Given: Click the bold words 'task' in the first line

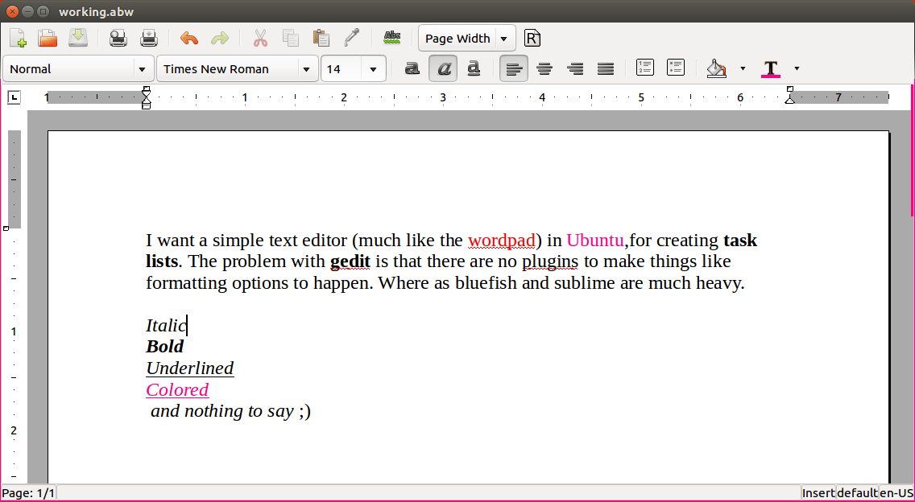Looking at the screenshot, I should coord(740,241).
